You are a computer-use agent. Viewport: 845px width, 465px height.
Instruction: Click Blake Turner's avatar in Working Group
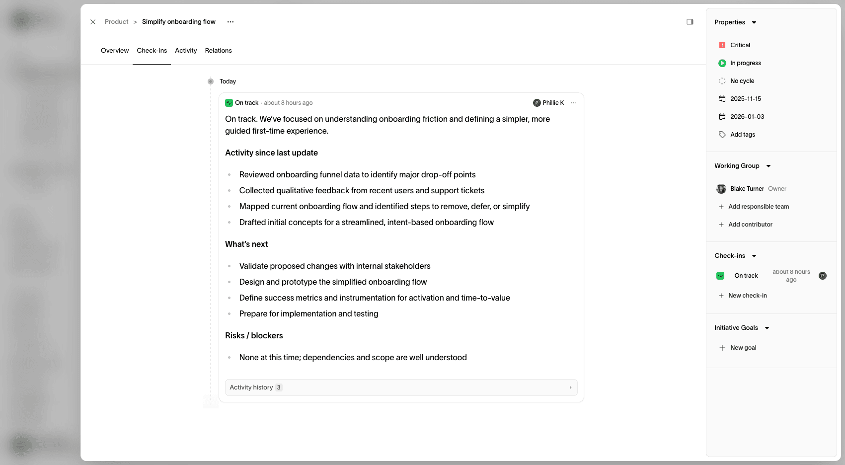[721, 189]
